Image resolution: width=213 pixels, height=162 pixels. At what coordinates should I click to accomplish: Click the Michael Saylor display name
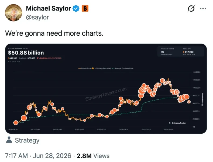click(48, 8)
